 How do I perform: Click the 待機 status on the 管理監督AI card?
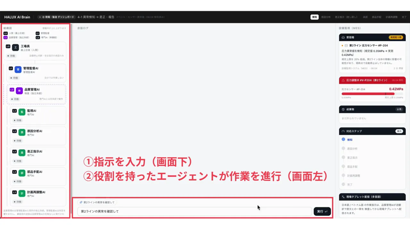tap(14, 78)
